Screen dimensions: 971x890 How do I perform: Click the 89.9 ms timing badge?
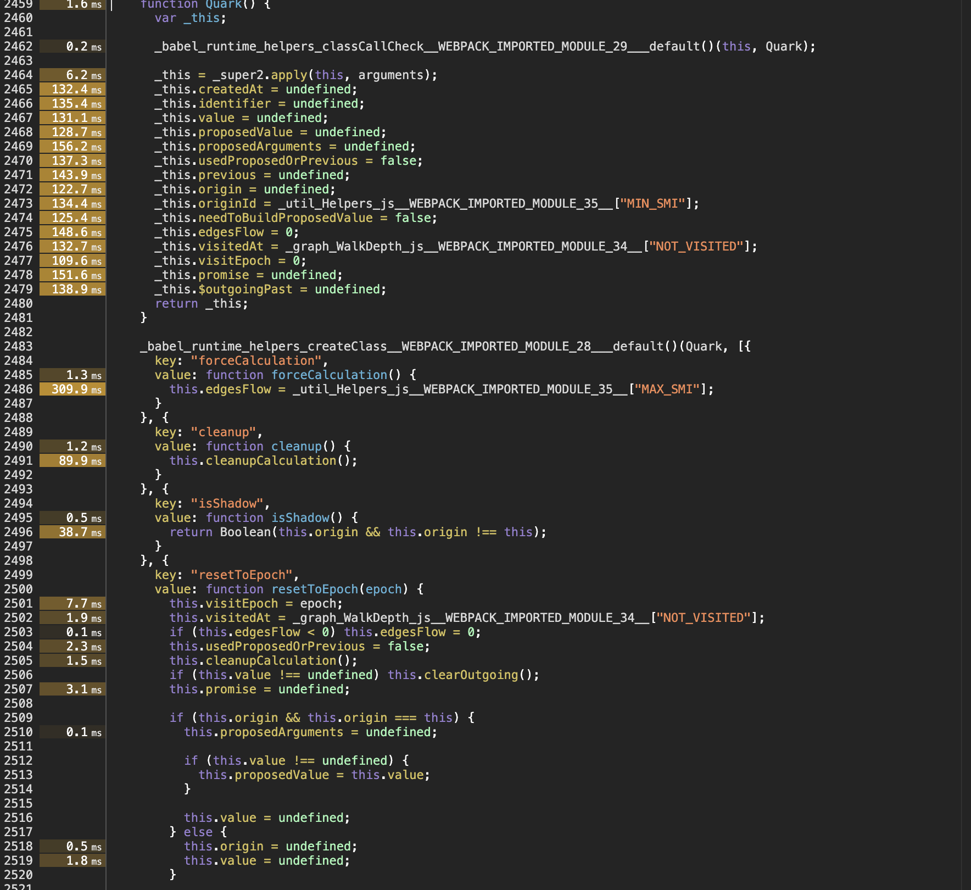pyautogui.click(x=71, y=461)
